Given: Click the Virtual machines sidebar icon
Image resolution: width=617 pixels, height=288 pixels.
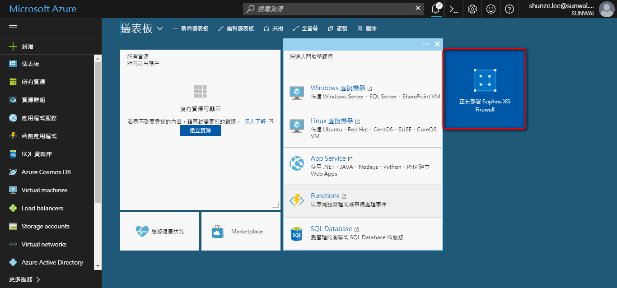Looking at the screenshot, I should pos(13,190).
